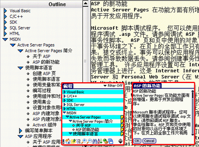Viewport: 199px width, 147px height.
Task: Select ASP 的新功能 in the Outline panel
Action: pyautogui.click(x=46, y=62)
